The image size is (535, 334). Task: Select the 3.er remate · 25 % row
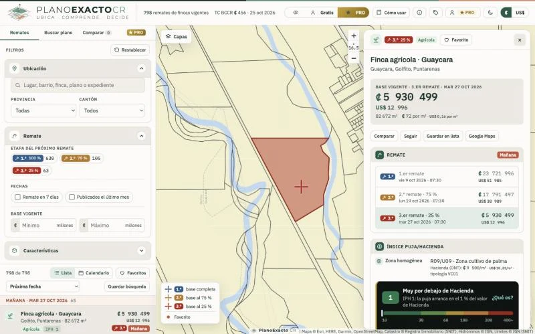(x=447, y=218)
